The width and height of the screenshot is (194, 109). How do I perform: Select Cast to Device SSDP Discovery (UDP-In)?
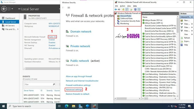click(159, 39)
